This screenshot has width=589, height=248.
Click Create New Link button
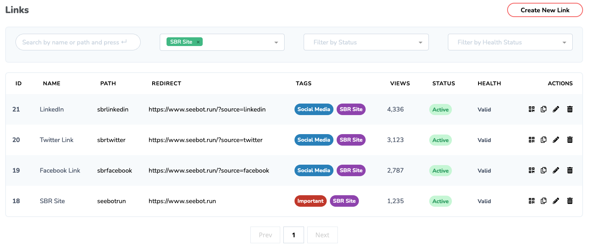point(545,10)
